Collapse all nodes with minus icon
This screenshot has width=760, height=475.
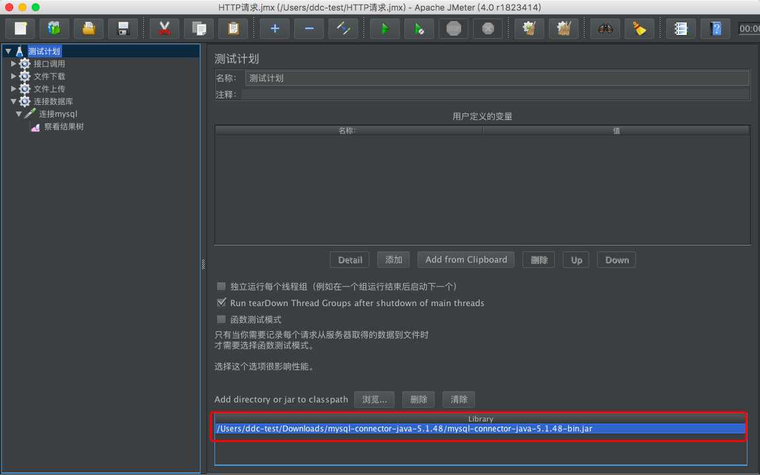tap(309, 28)
